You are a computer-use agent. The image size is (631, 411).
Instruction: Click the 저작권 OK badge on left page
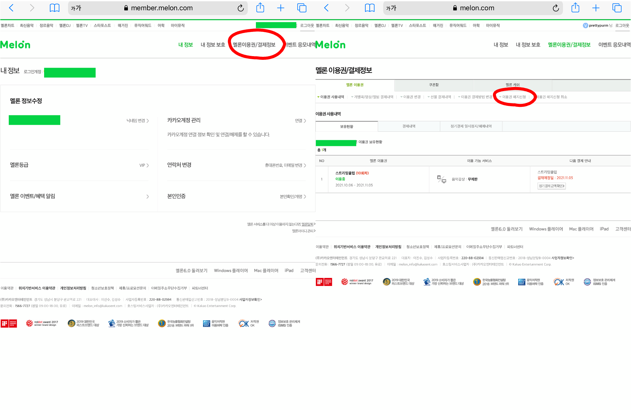coord(248,323)
